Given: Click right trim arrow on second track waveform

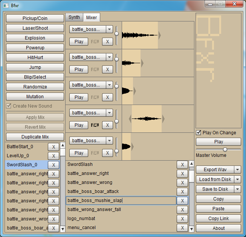Looking at the screenshot, I should [x=142, y=63].
